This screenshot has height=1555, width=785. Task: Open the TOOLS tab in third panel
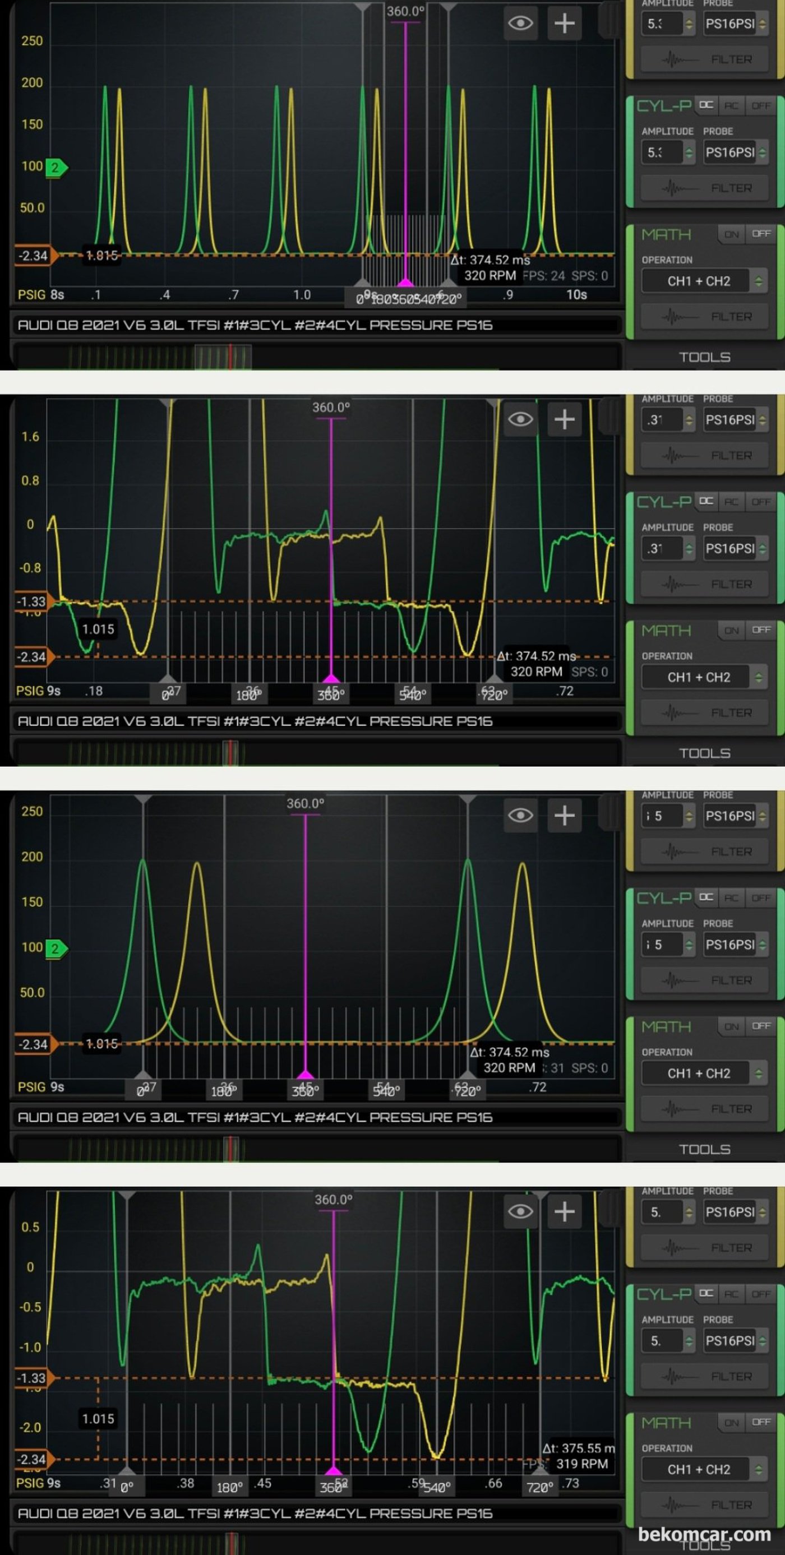pyautogui.click(x=705, y=1149)
